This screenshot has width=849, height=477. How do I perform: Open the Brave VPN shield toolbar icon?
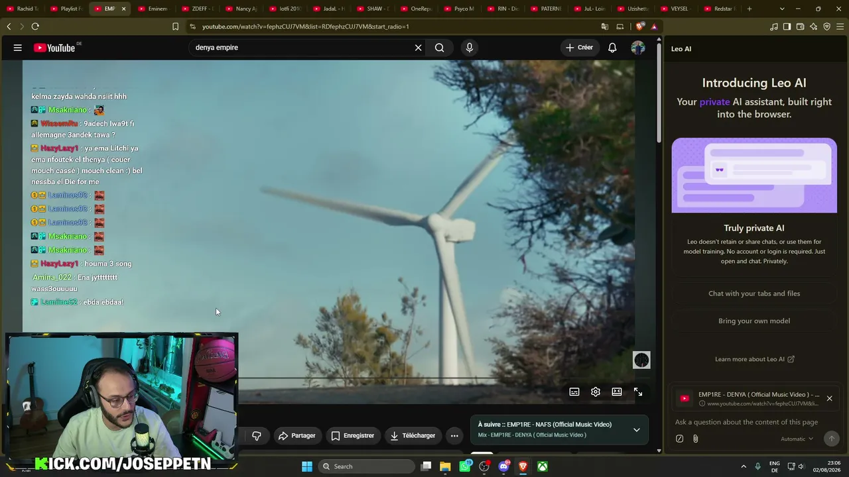tap(826, 26)
